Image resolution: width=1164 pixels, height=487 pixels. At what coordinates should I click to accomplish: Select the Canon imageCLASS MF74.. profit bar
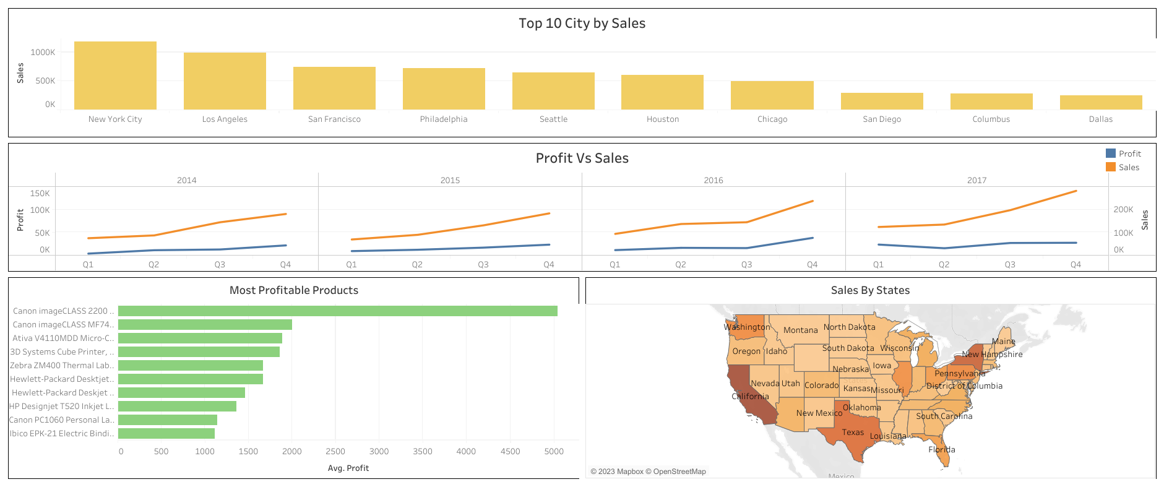[205, 324]
